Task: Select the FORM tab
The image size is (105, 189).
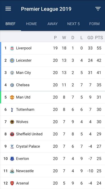Action: (94, 24)
